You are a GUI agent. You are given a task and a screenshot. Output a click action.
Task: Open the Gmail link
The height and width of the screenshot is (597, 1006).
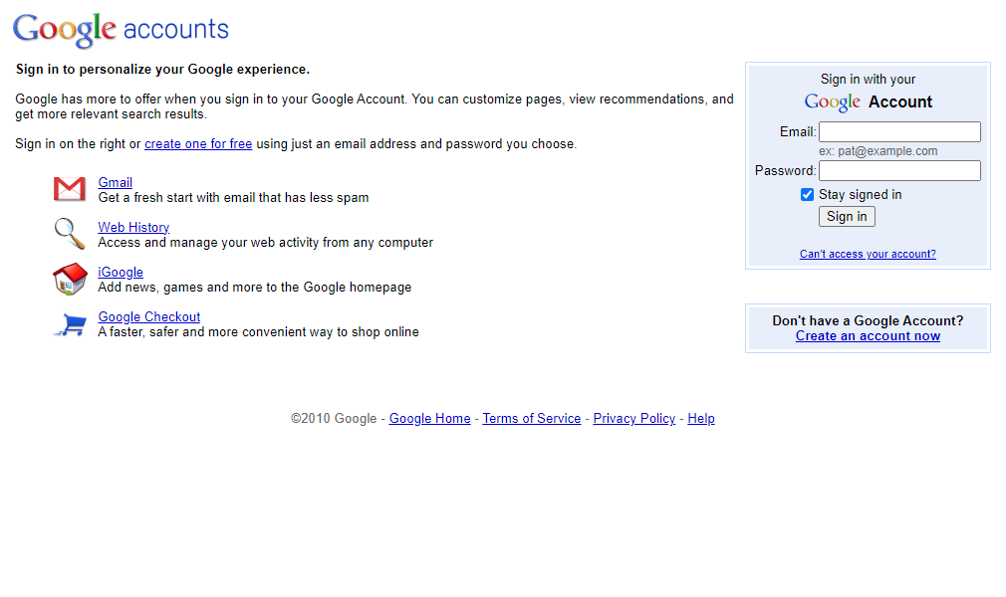pos(115,182)
